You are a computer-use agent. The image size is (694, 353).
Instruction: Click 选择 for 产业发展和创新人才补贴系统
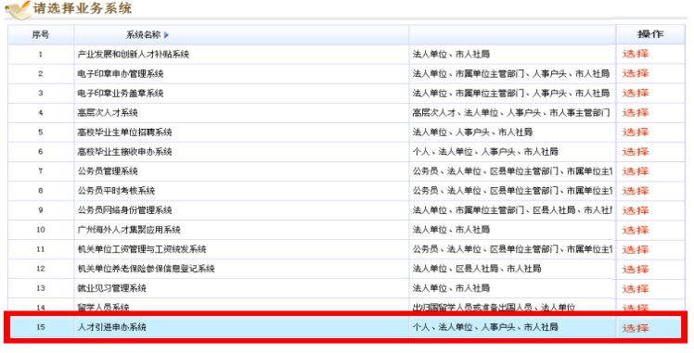[x=636, y=54]
